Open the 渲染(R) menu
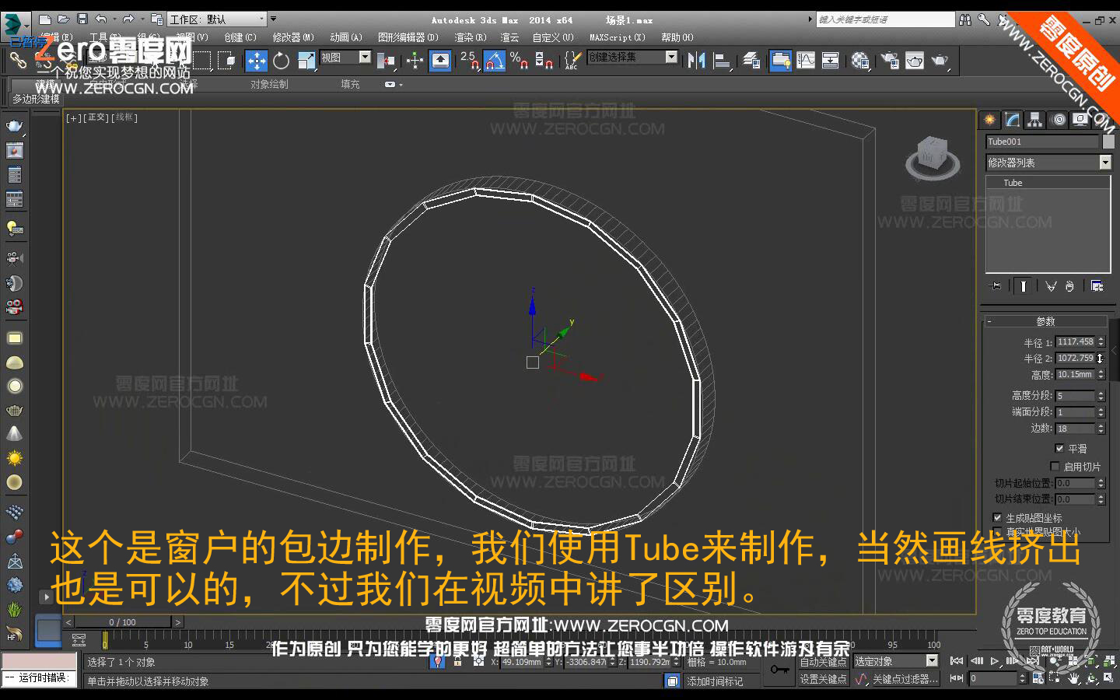The image size is (1120, 700). [471, 37]
